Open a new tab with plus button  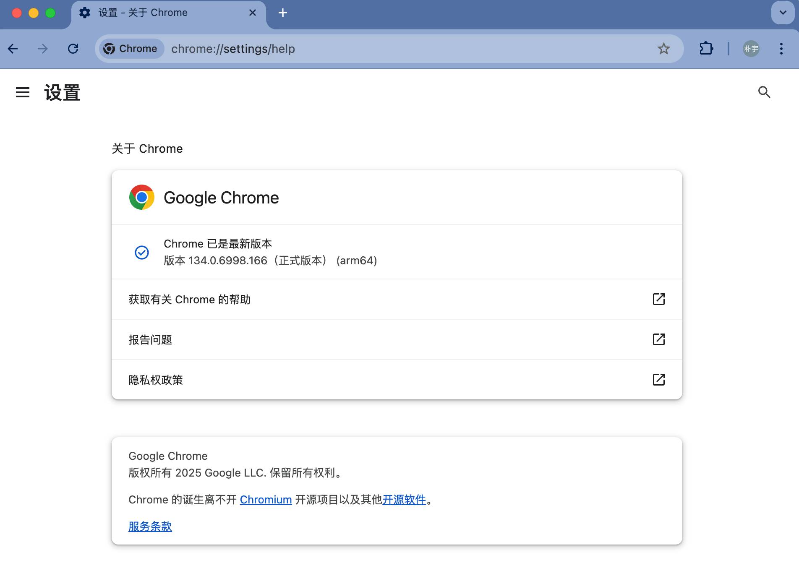pyautogui.click(x=283, y=13)
